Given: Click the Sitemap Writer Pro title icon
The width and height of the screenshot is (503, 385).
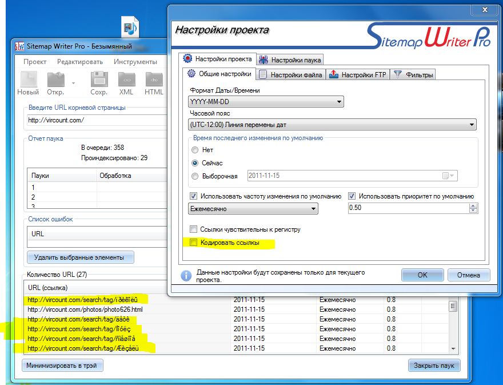Looking at the screenshot, I should (19, 46).
